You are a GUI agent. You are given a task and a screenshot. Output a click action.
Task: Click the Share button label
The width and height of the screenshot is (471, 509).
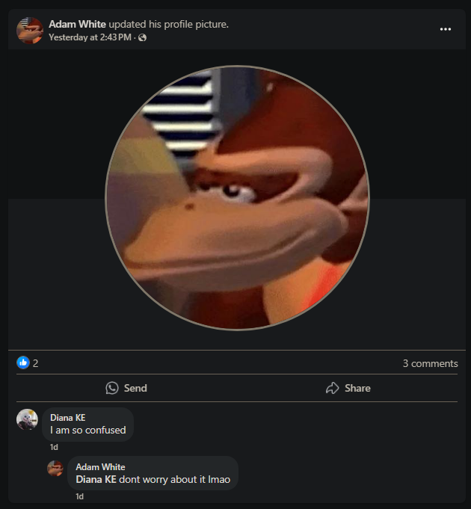tap(357, 388)
